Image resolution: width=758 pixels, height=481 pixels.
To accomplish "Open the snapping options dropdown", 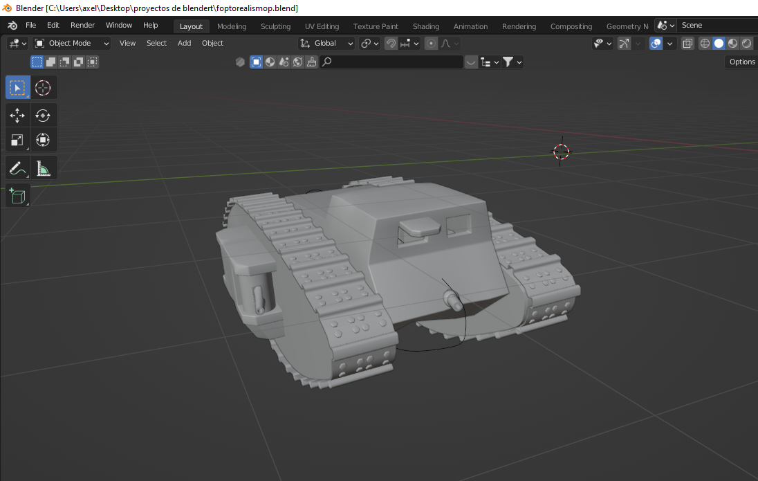I will (x=409, y=44).
